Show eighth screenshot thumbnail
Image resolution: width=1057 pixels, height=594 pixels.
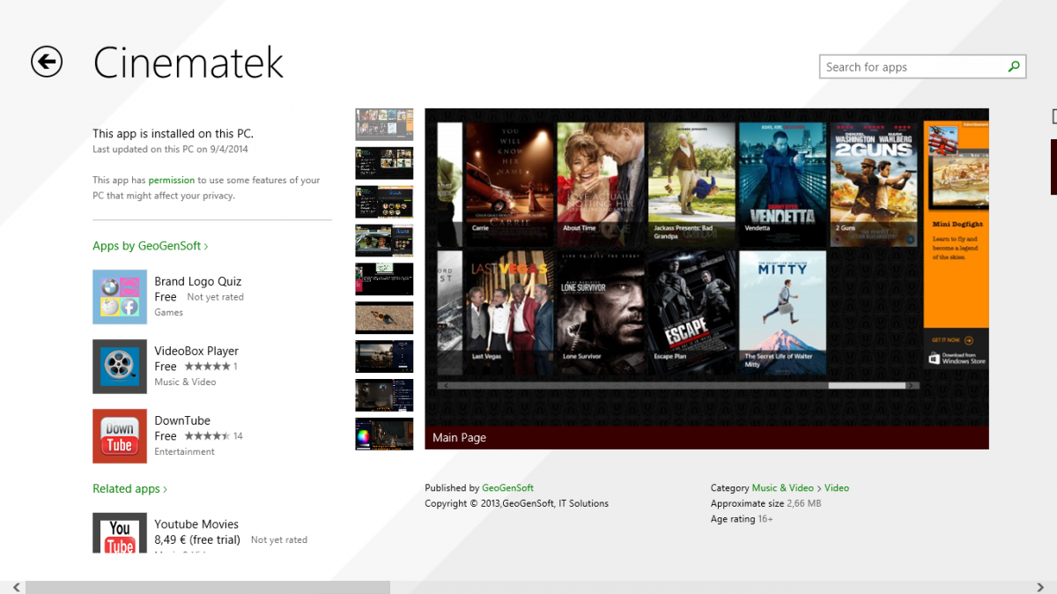(384, 396)
